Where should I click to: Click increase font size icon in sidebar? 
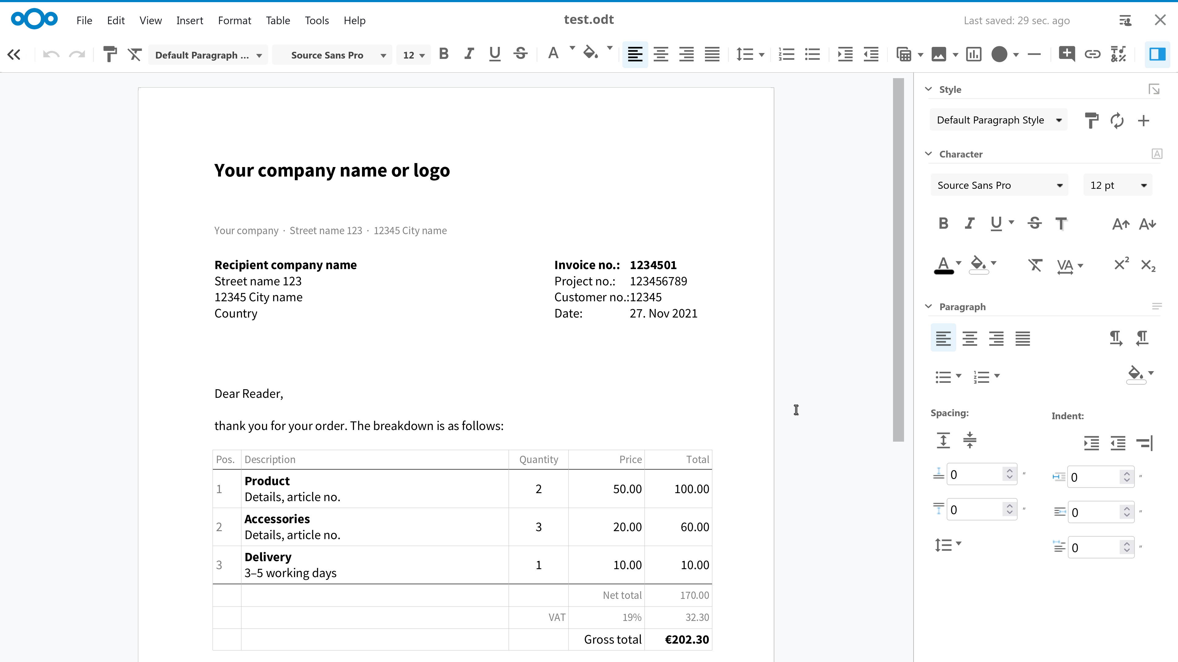click(1121, 224)
